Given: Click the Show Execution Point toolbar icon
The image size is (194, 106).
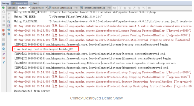Looking at the screenshot, I should click(114, 8).
